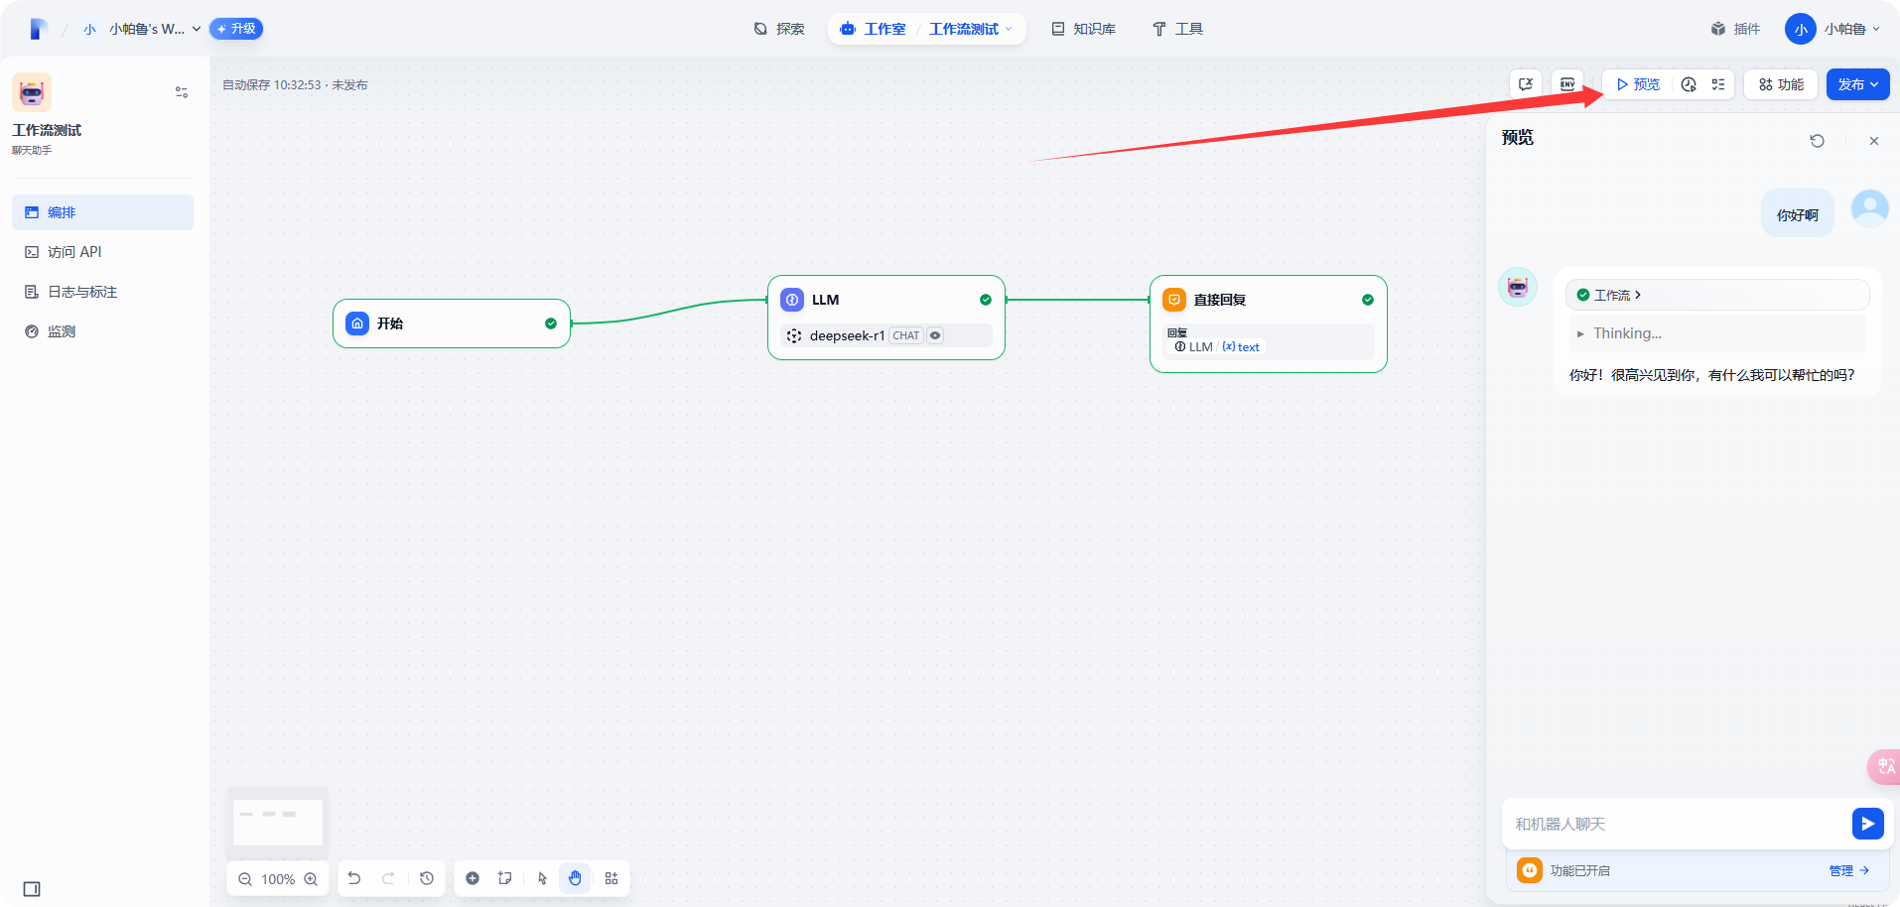
Task: Select 知识库 in the top navigation
Action: pos(1083,29)
